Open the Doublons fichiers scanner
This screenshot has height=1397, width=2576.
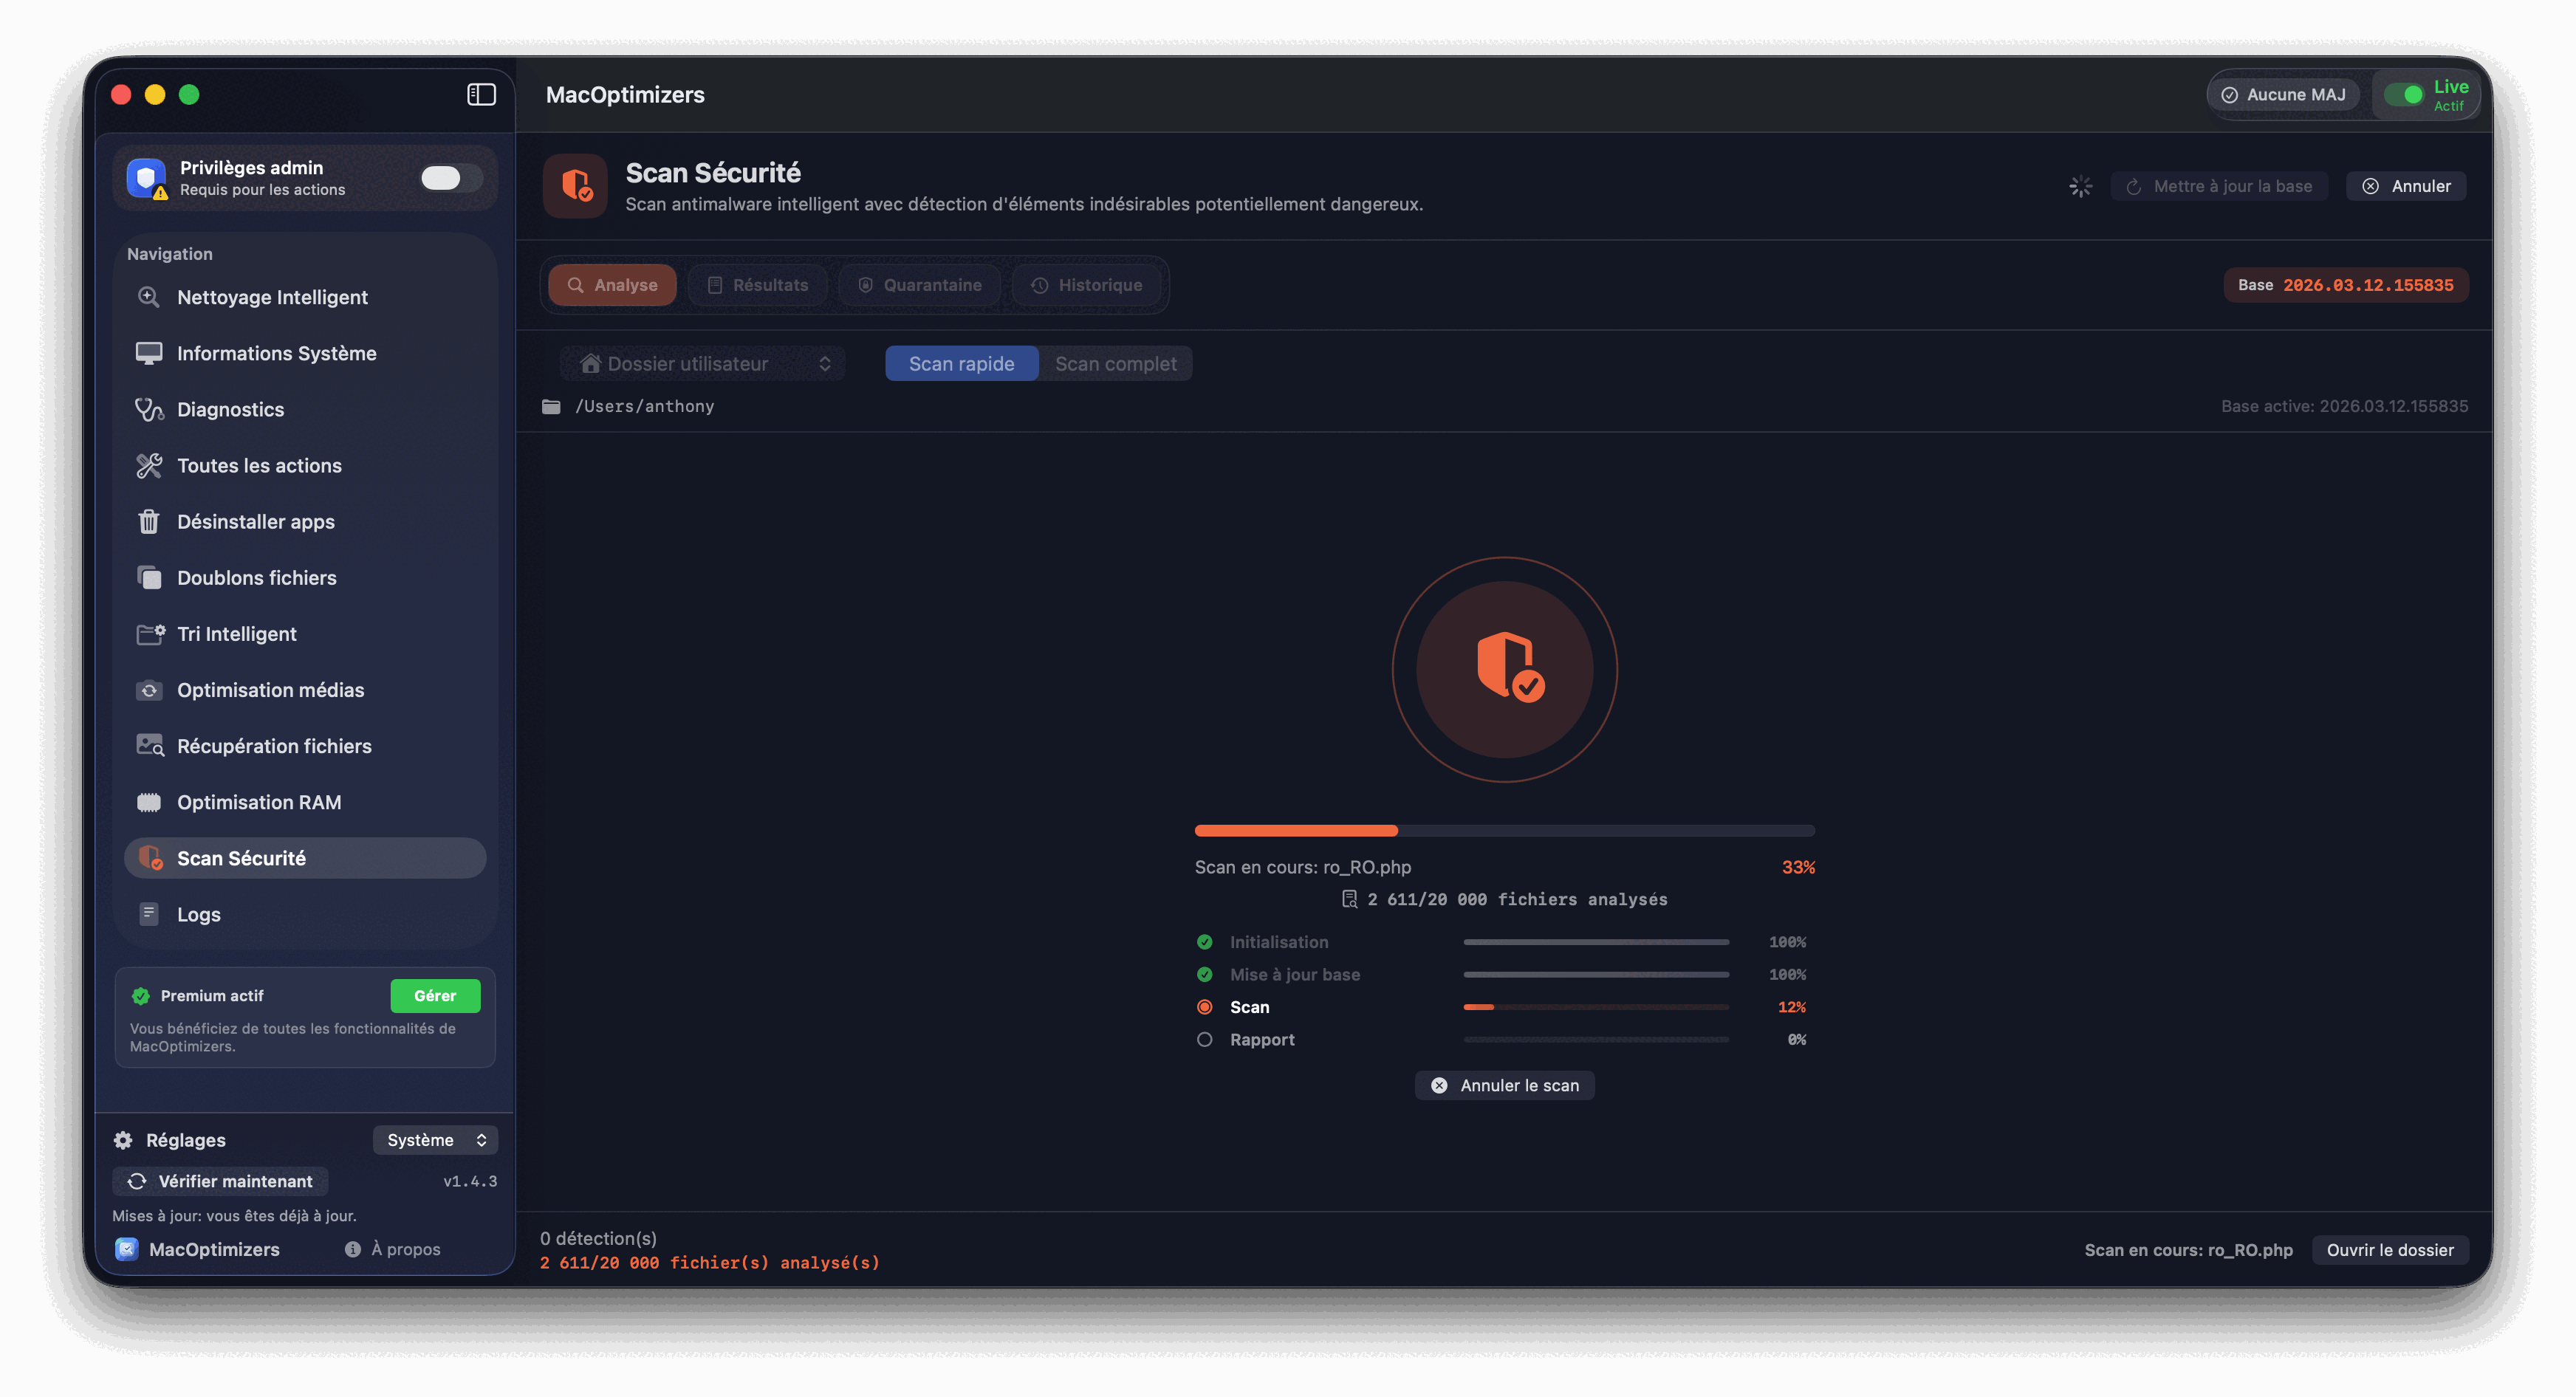(x=256, y=577)
